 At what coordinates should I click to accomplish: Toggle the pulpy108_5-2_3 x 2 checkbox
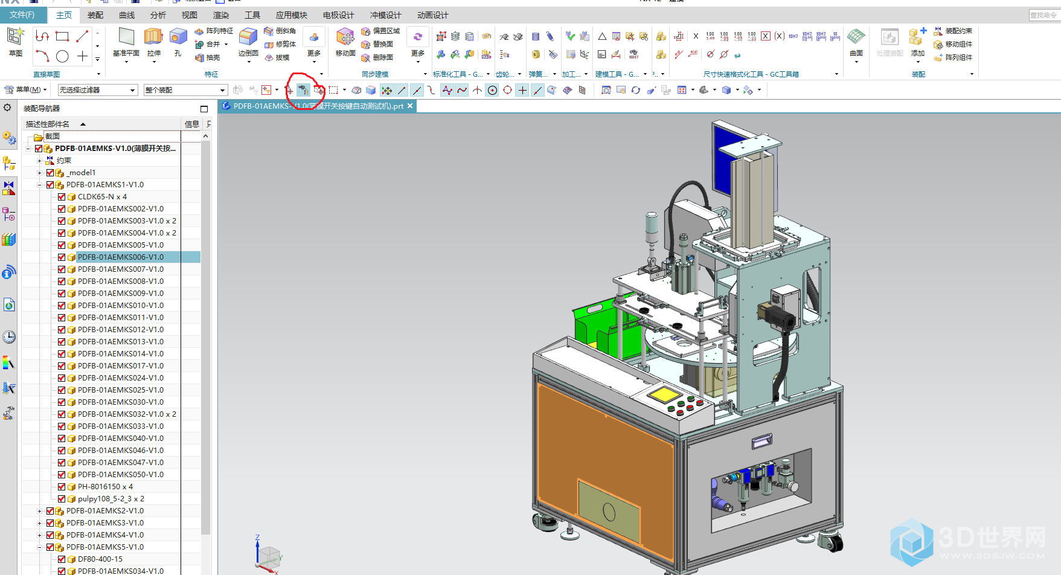[x=62, y=499]
